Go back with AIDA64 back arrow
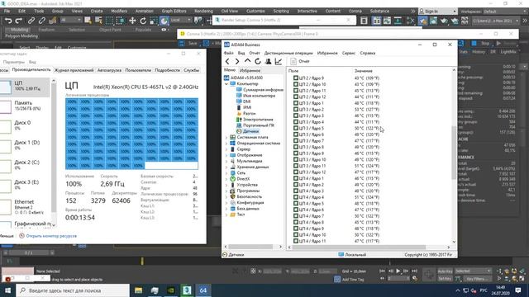The width and height of the screenshot is (529, 297). (227, 61)
